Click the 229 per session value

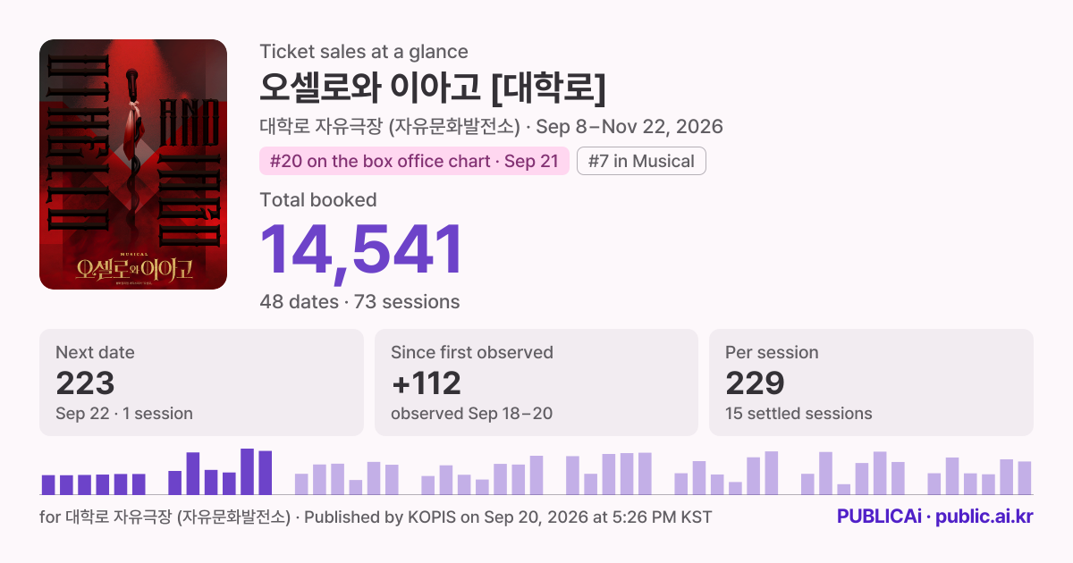[755, 383]
